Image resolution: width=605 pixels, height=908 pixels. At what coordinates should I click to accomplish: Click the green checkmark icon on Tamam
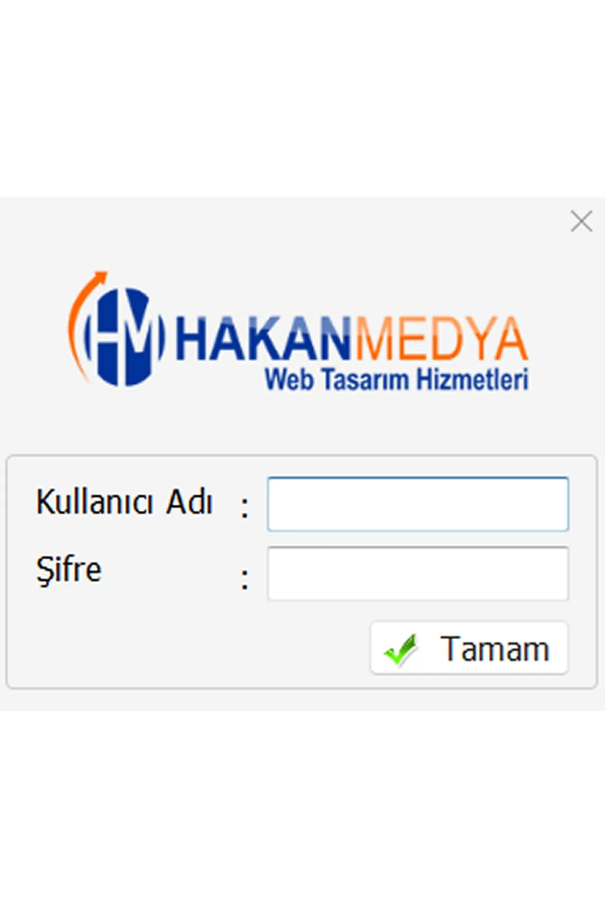[x=401, y=649]
